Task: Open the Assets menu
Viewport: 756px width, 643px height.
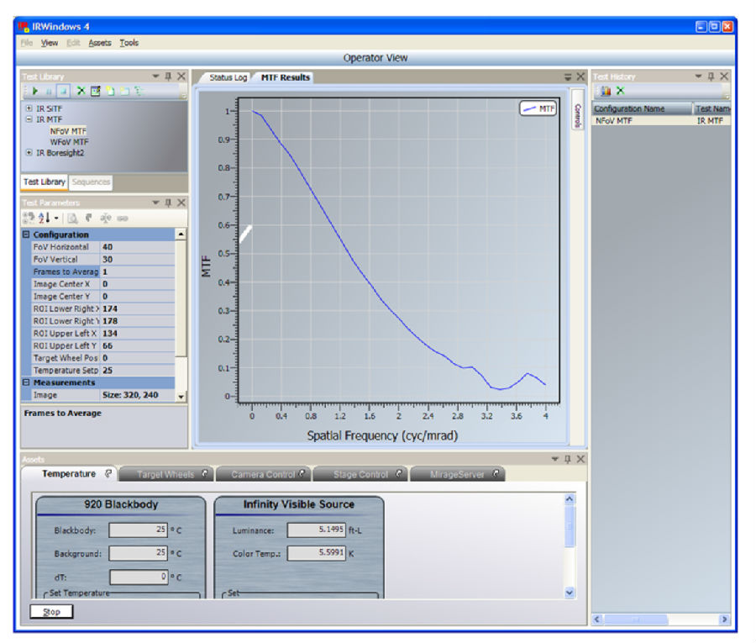Action: pyautogui.click(x=100, y=43)
